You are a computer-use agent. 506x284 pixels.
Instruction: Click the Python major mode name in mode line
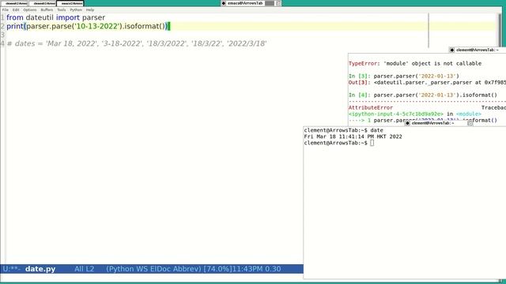pyautogui.click(x=121, y=269)
